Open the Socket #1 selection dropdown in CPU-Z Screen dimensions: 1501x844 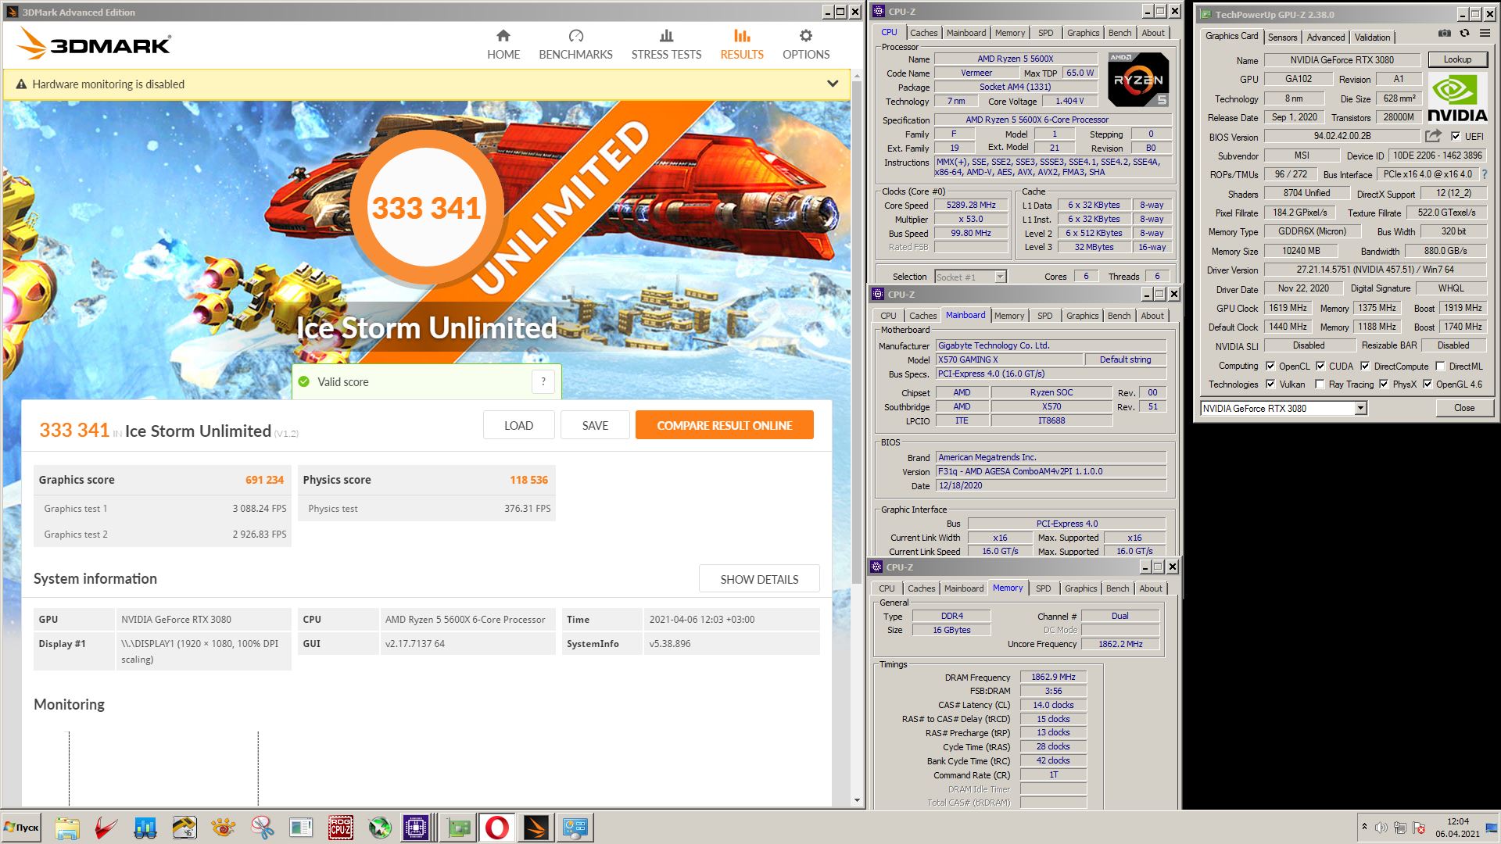point(1000,277)
